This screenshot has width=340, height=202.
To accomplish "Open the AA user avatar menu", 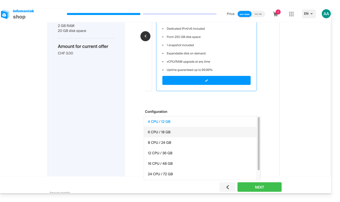I will pyautogui.click(x=326, y=14).
